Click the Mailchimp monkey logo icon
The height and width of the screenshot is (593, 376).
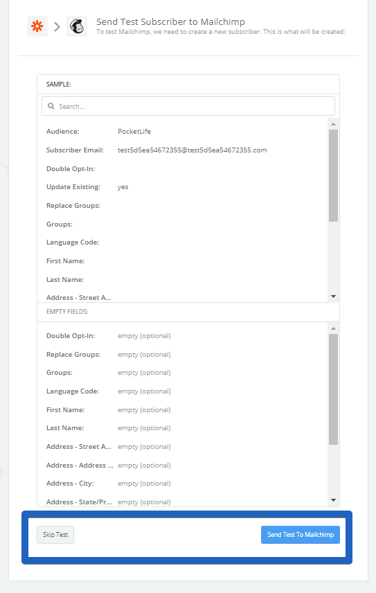click(77, 26)
